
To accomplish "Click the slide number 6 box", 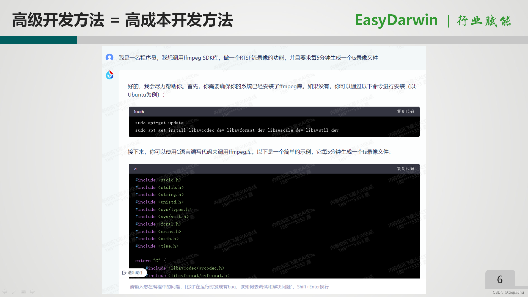I will coord(500,279).
